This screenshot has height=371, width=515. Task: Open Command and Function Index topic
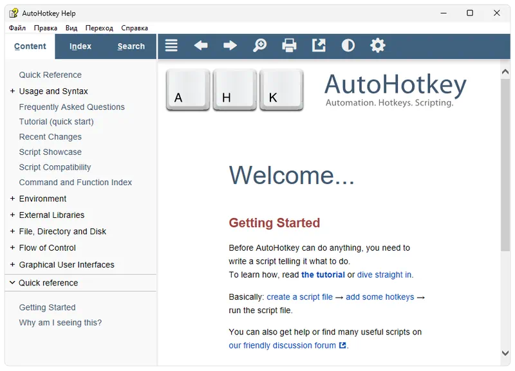click(75, 182)
